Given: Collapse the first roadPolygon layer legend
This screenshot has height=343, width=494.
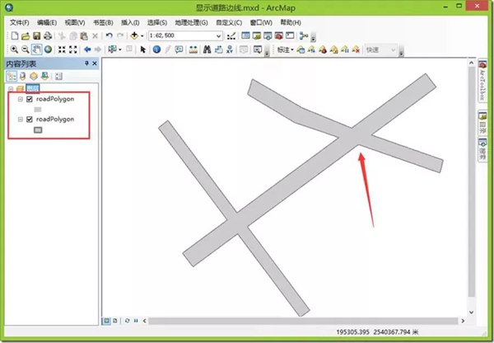Looking at the screenshot, I should [x=20, y=99].
